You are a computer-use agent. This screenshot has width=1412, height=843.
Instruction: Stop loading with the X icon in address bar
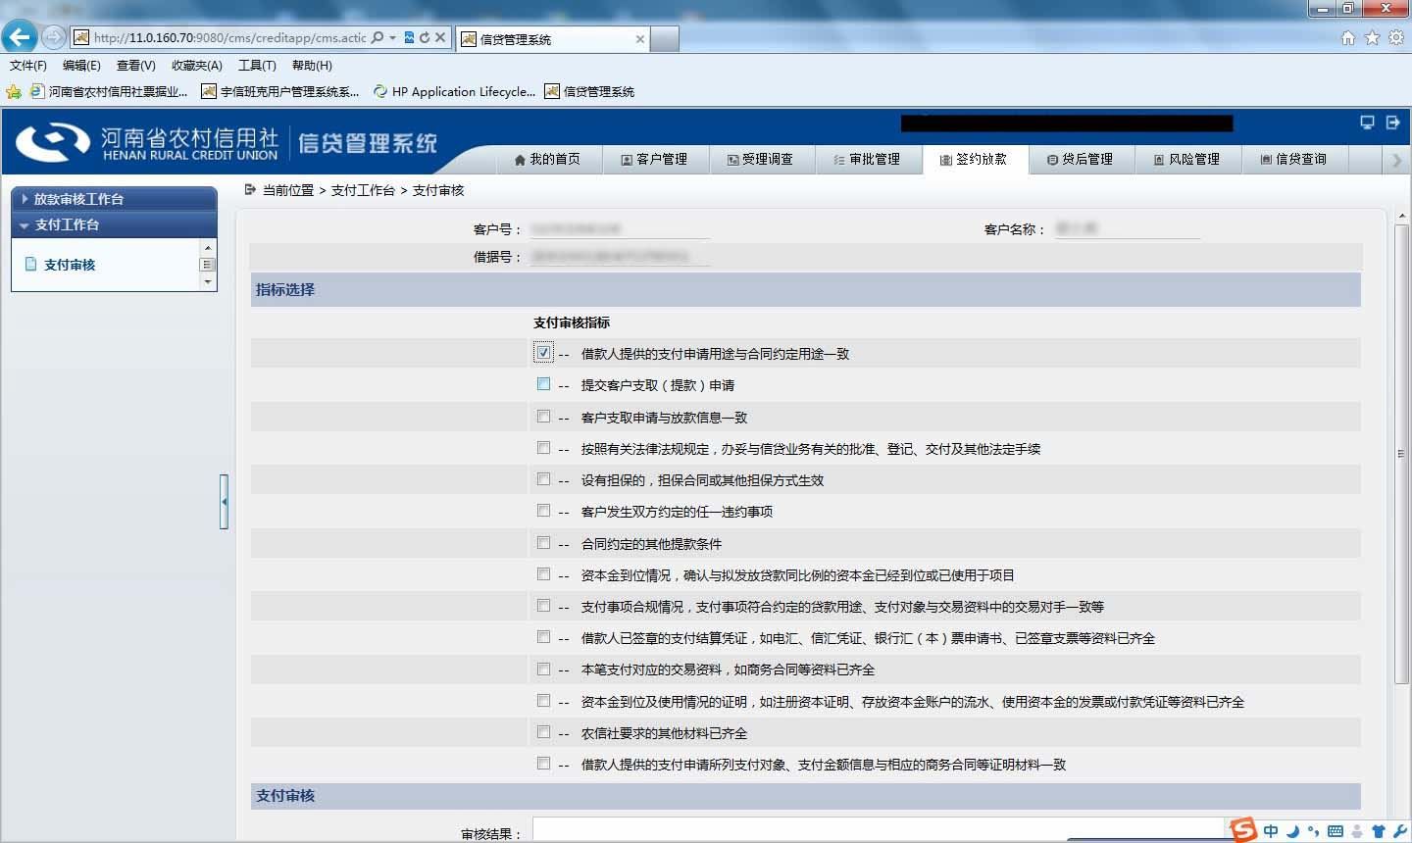tap(440, 37)
